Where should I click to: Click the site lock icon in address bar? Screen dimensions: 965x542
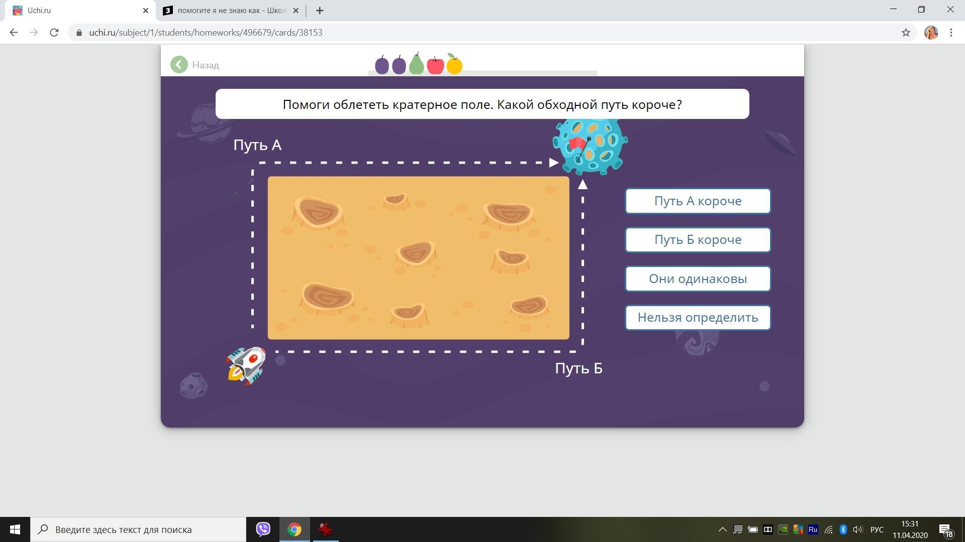(79, 33)
